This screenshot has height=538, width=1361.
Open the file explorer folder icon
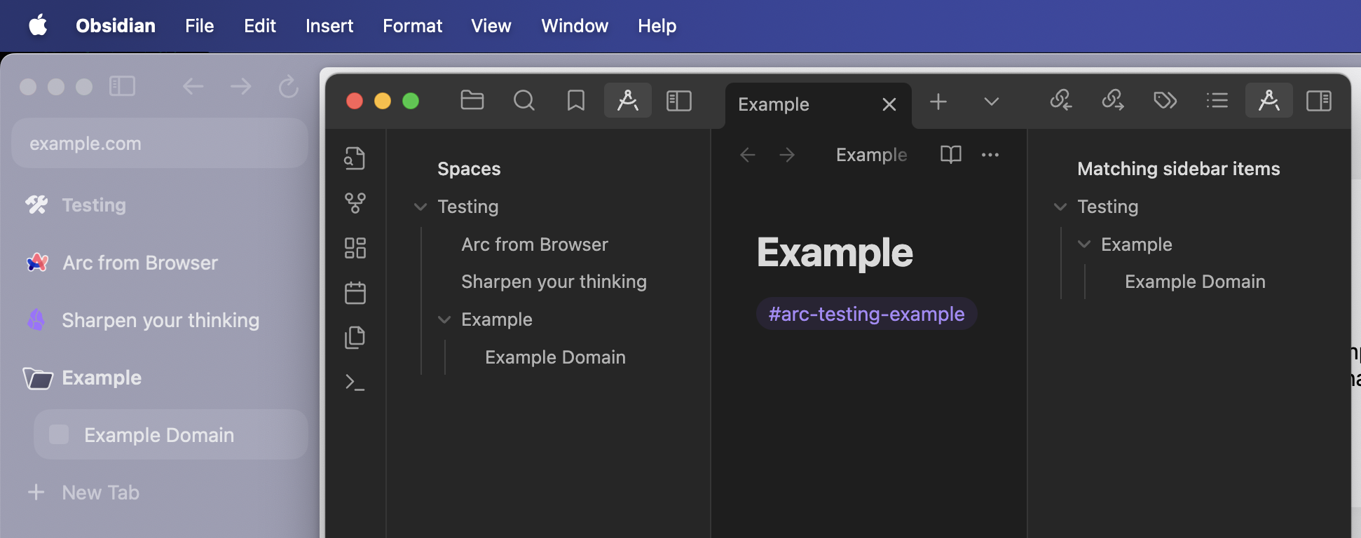pyautogui.click(x=472, y=101)
